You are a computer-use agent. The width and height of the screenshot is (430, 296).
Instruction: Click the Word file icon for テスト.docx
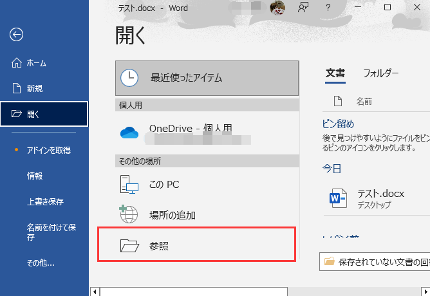338,198
